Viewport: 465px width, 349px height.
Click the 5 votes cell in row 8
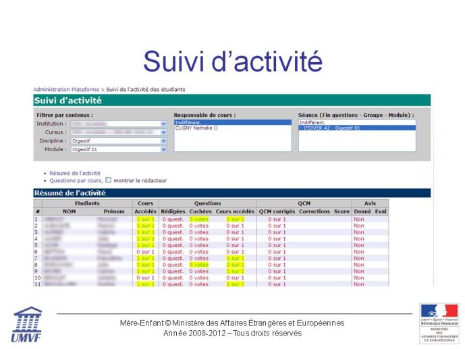pyautogui.click(x=199, y=265)
